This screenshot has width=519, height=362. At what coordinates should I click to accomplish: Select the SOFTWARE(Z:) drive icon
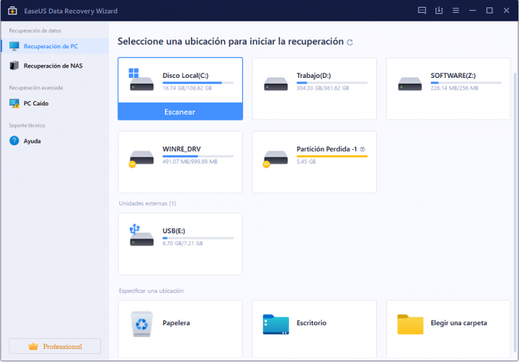[x=410, y=83]
